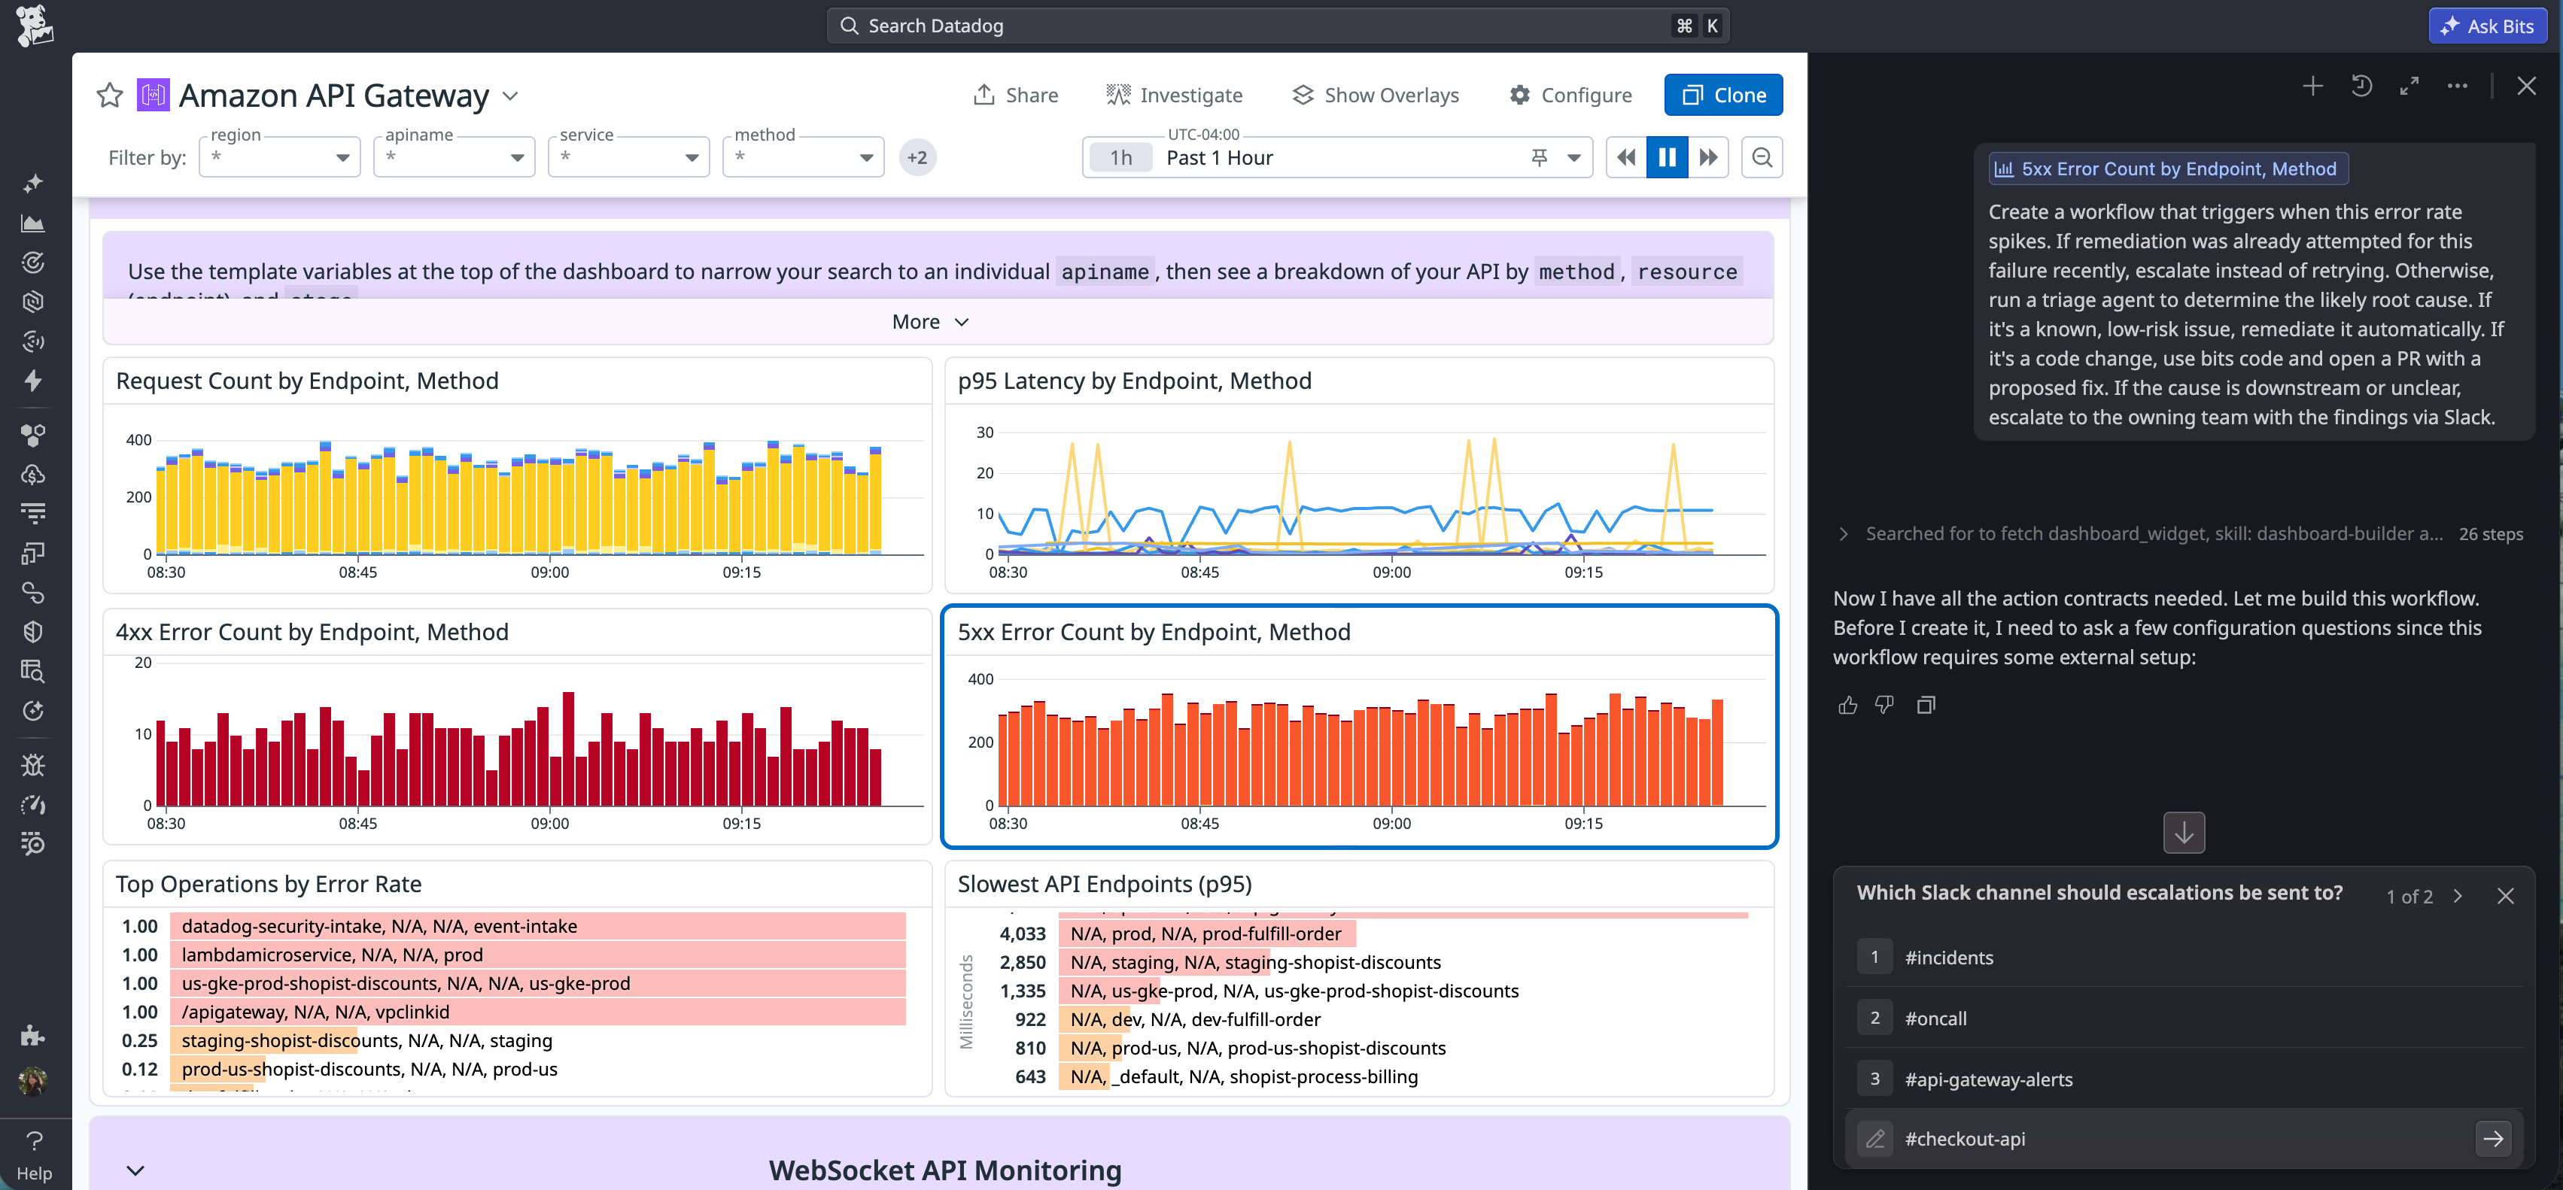This screenshot has width=2563, height=1190.
Task: Open the region filter dropdown
Action: tap(280, 157)
